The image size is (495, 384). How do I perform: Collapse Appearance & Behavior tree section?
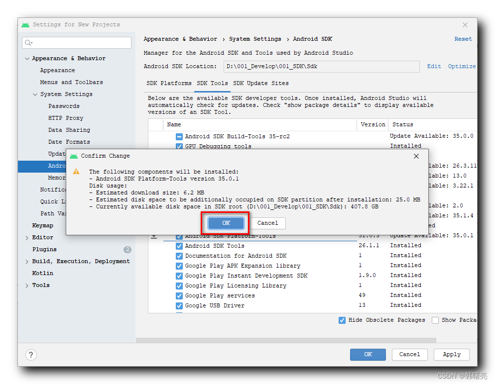point(27,59)
